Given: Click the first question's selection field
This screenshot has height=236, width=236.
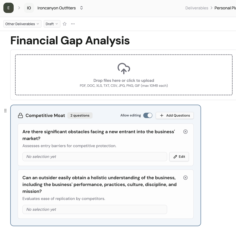Looking at the screenshot, I should click(95, 156).
